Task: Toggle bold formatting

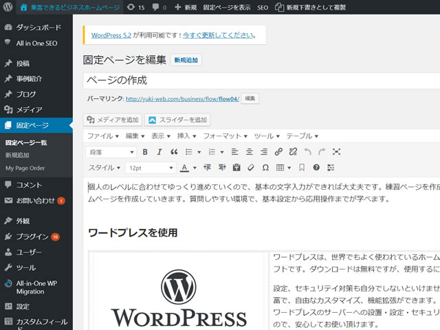Action: click(x=145, y=152)
